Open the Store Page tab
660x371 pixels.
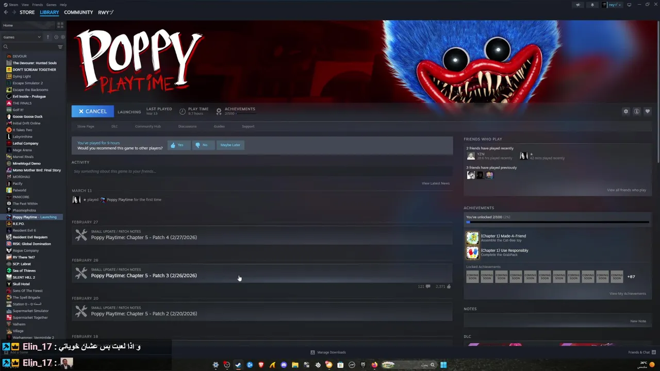tap(86, 126)
